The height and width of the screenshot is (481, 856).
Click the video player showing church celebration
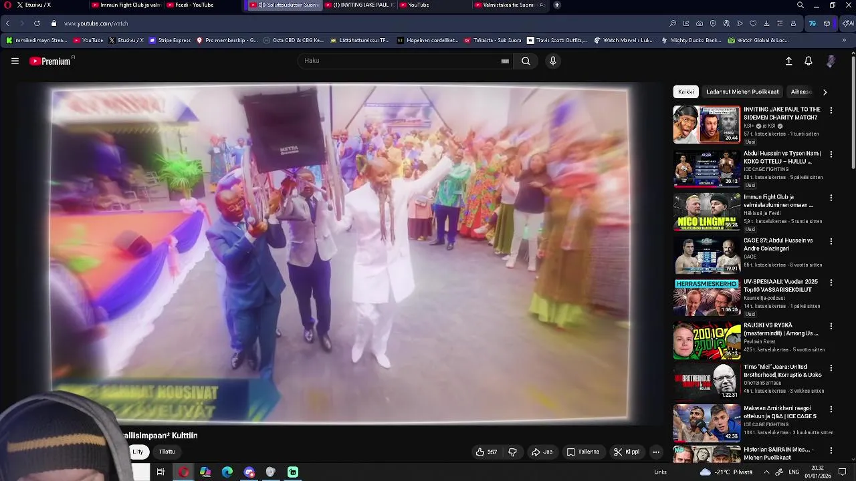pos(340,254)
